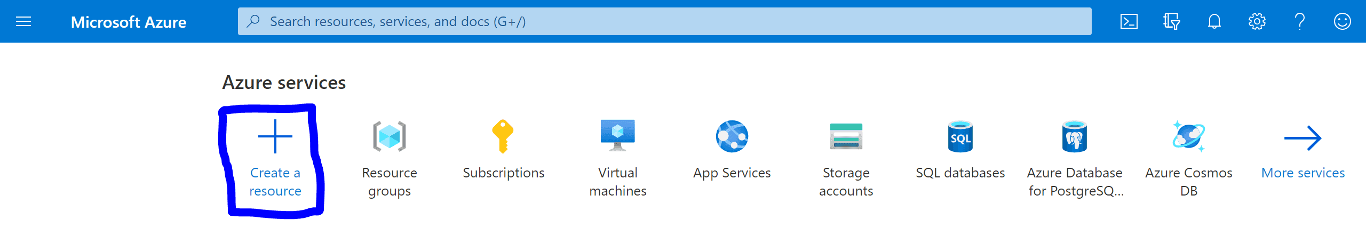Open the Subscriptions key icon
Viewport: 1366px width, 244px height.
(x=503, y=136)
